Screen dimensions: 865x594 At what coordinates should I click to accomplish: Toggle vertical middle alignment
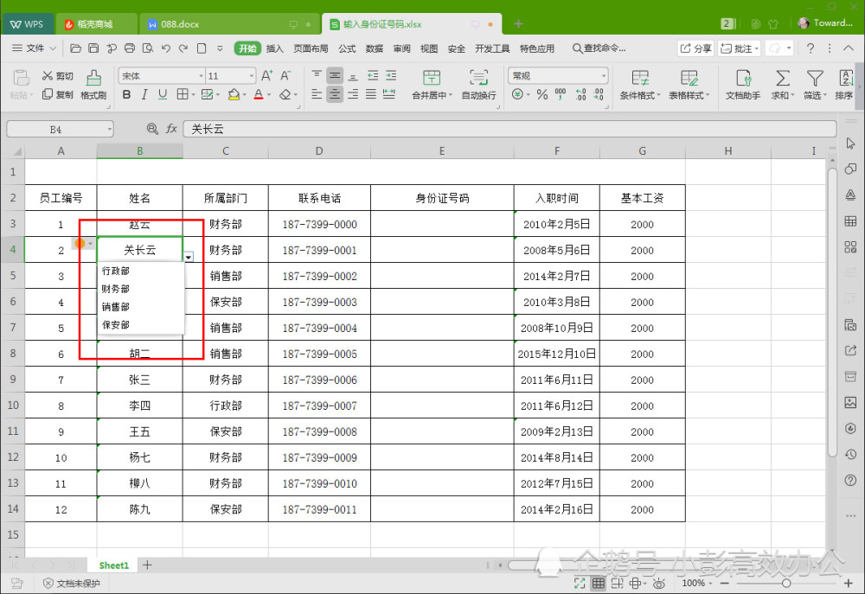pos(334,75)
